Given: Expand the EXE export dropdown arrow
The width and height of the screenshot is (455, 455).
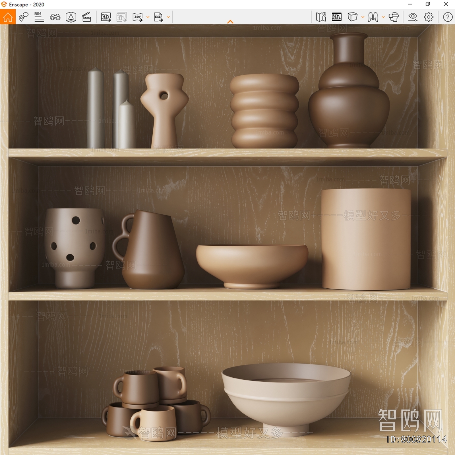Looking at the screenshot, I should (168, 17).
